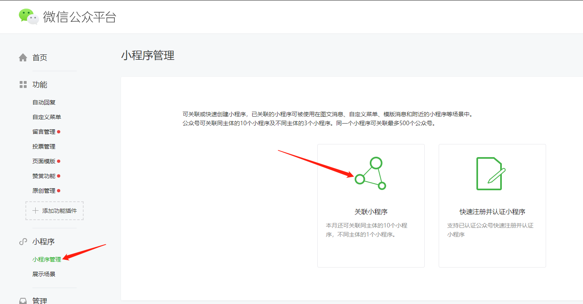Click the text 支持已认证公众号快速注册并认证
The image size is (583, 304).
(490, 230)
